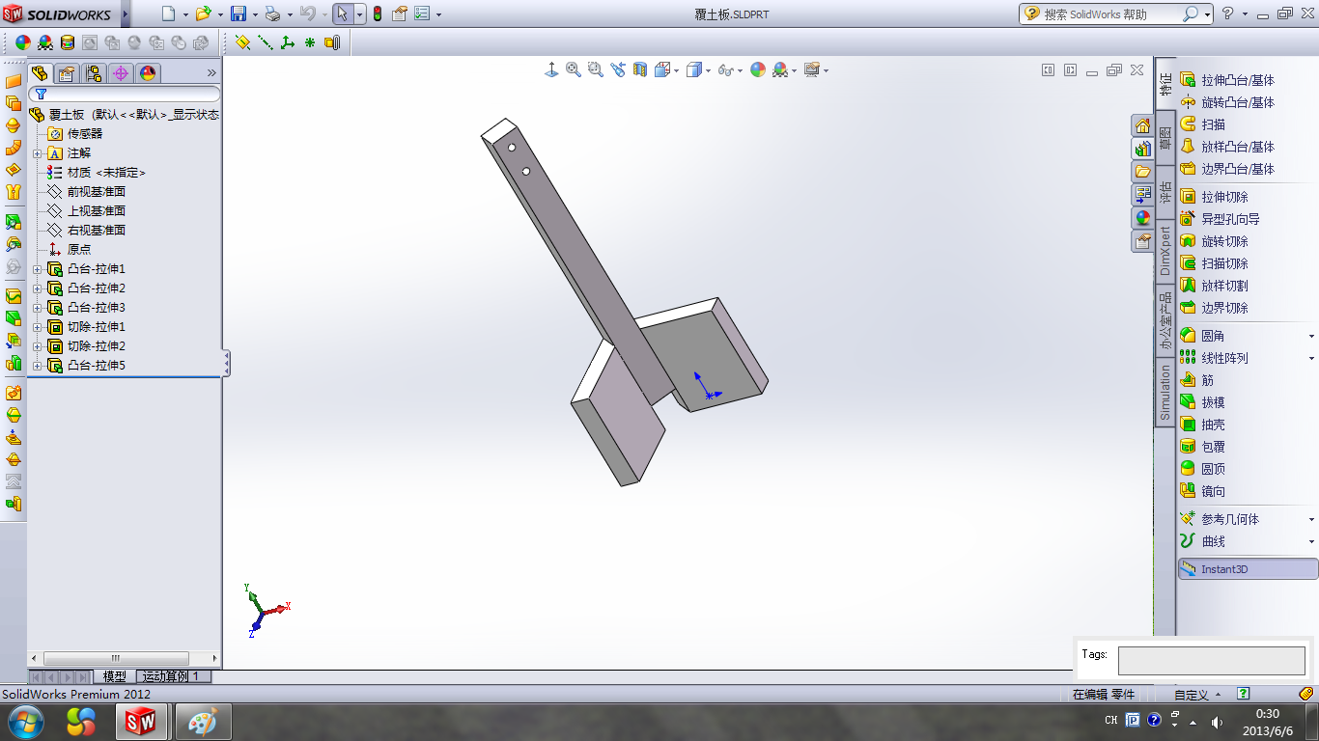The height and width of the screenshot is (741, 1319).
Task: Open the DisplayManager color sphere tab
Action: tap(148, 73)
